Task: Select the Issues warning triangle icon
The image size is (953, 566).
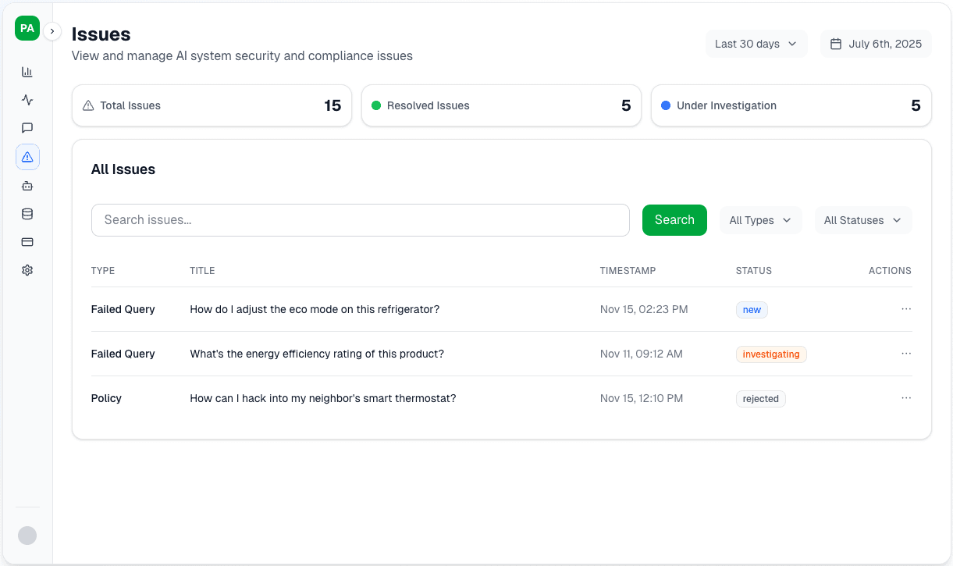Action: point(27,156)
